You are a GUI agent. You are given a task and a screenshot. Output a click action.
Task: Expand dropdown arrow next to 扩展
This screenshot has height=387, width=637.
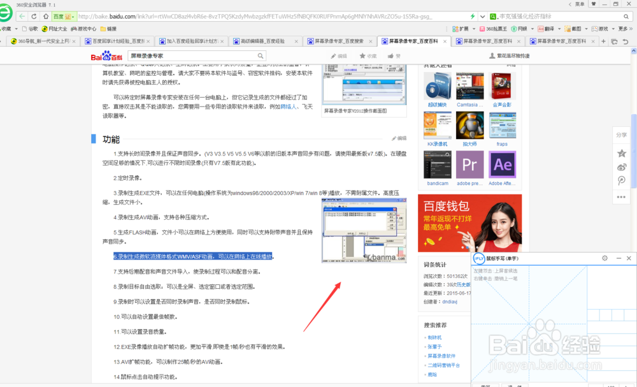(474, 29)
